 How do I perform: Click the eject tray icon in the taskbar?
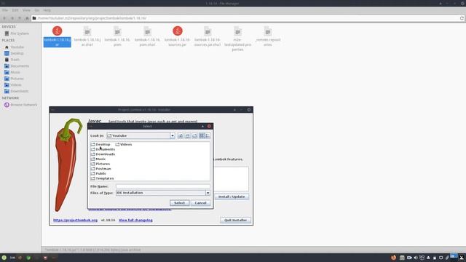coord(428,258)
